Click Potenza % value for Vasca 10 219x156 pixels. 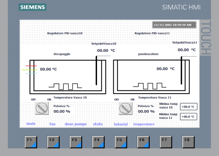tap(62, 111)
